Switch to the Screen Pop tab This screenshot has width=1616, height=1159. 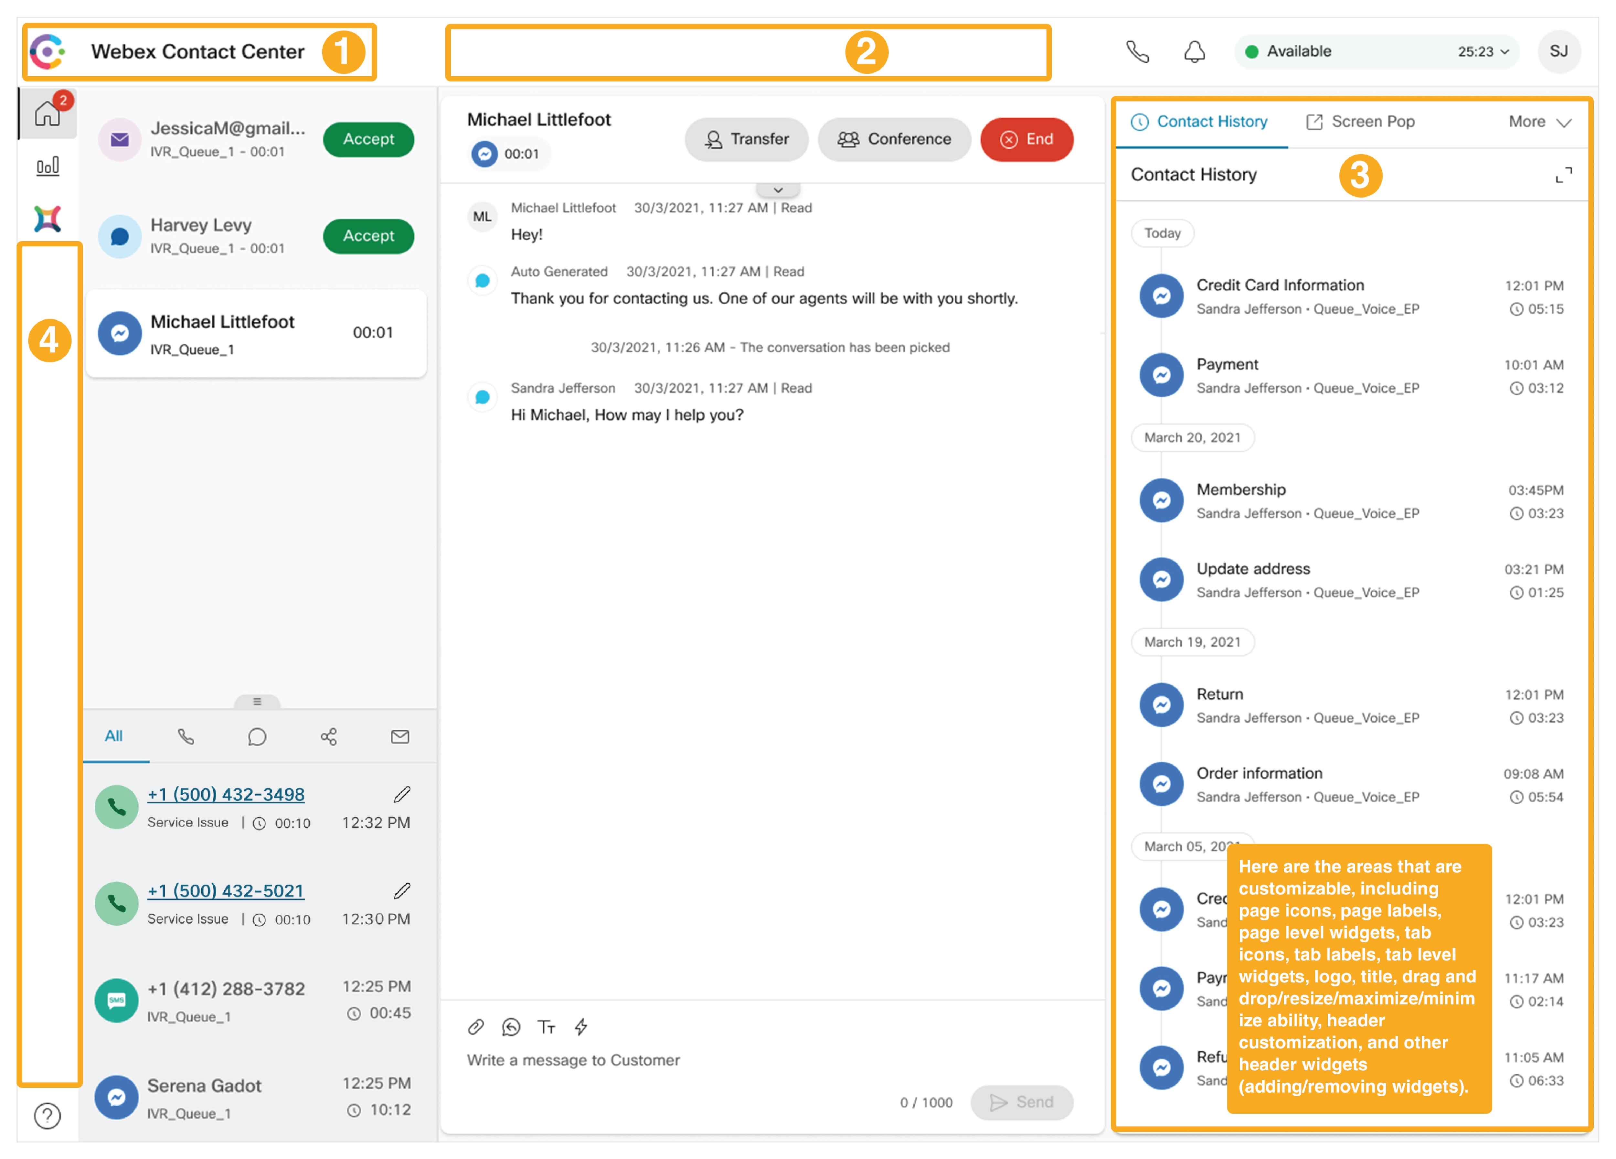pyautogui.click(x=1360, y=122)
